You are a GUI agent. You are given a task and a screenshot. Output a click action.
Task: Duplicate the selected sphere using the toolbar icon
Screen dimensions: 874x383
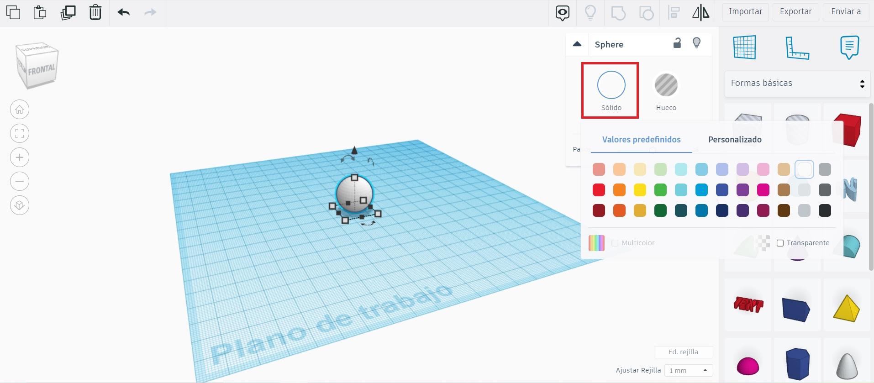pyautogui.click(x=68, y=12)
